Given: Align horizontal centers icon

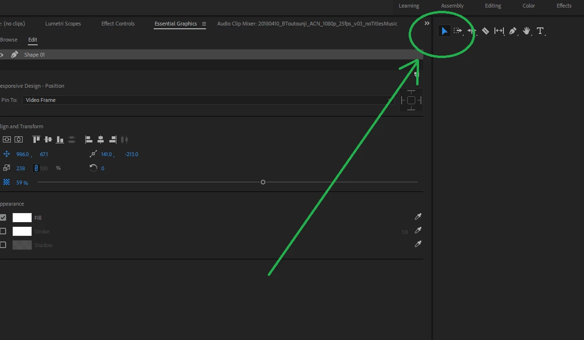Looking at the screenshot, I should click(101, 140).
